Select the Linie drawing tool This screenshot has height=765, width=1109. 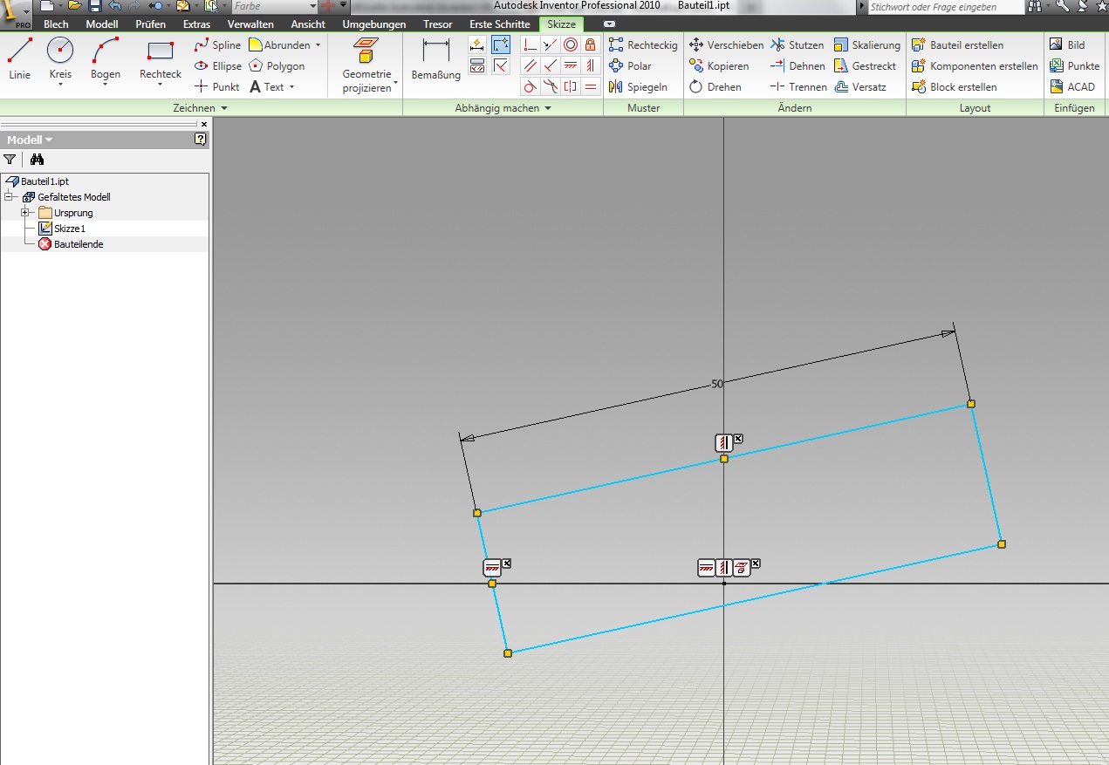(19, 59)
